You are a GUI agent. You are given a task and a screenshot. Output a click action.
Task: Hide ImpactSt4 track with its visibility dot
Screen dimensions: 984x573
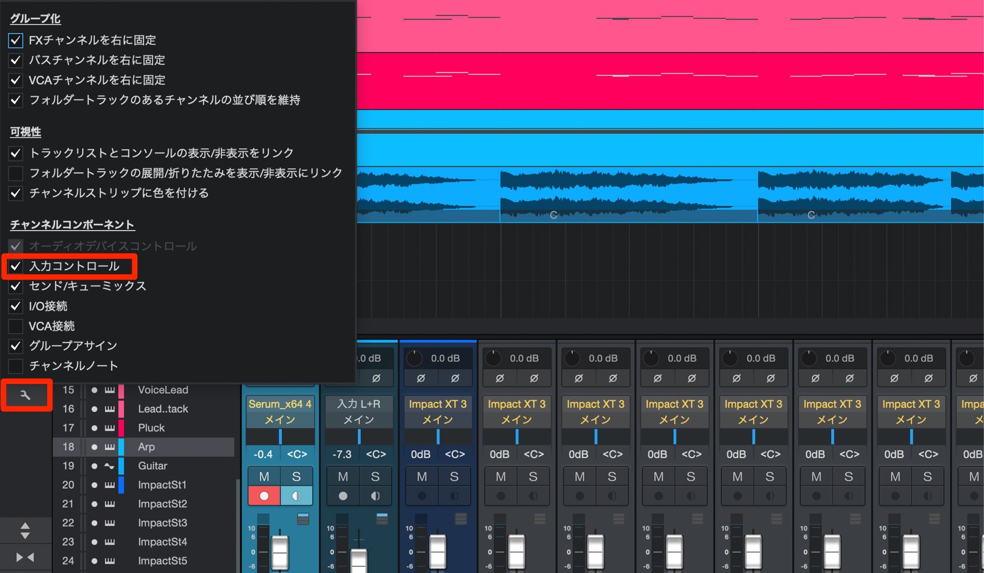94,542
